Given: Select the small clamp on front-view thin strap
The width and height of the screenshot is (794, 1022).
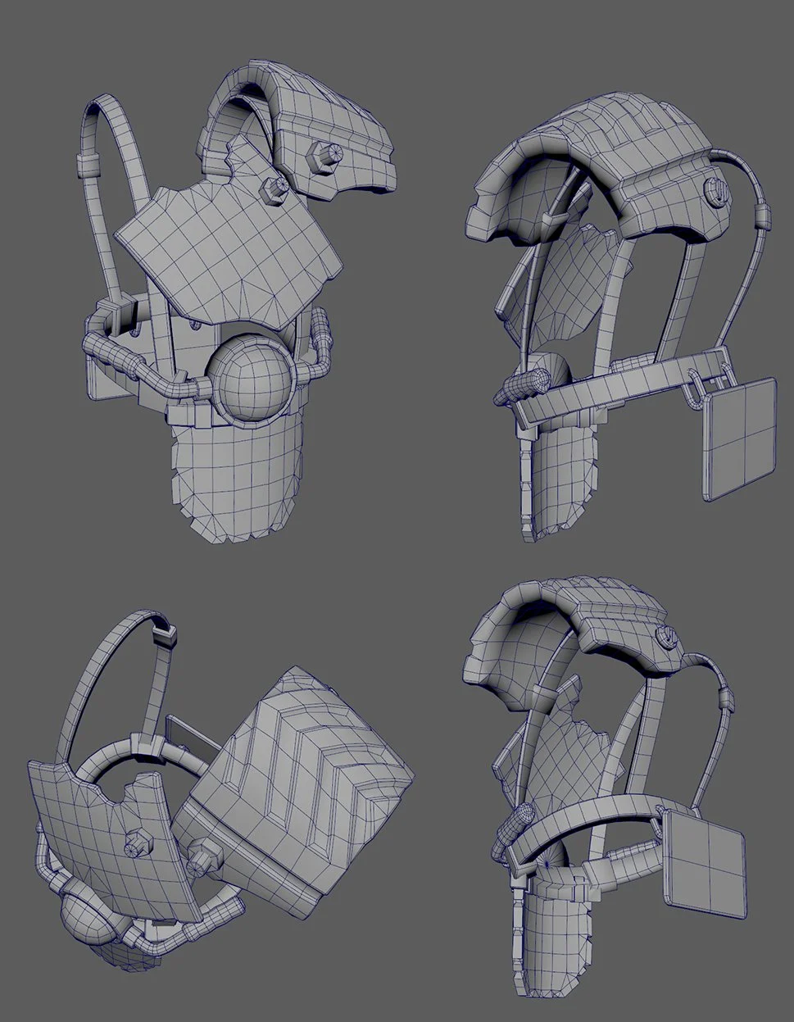Looking at the screenshot, I should 85,166.
